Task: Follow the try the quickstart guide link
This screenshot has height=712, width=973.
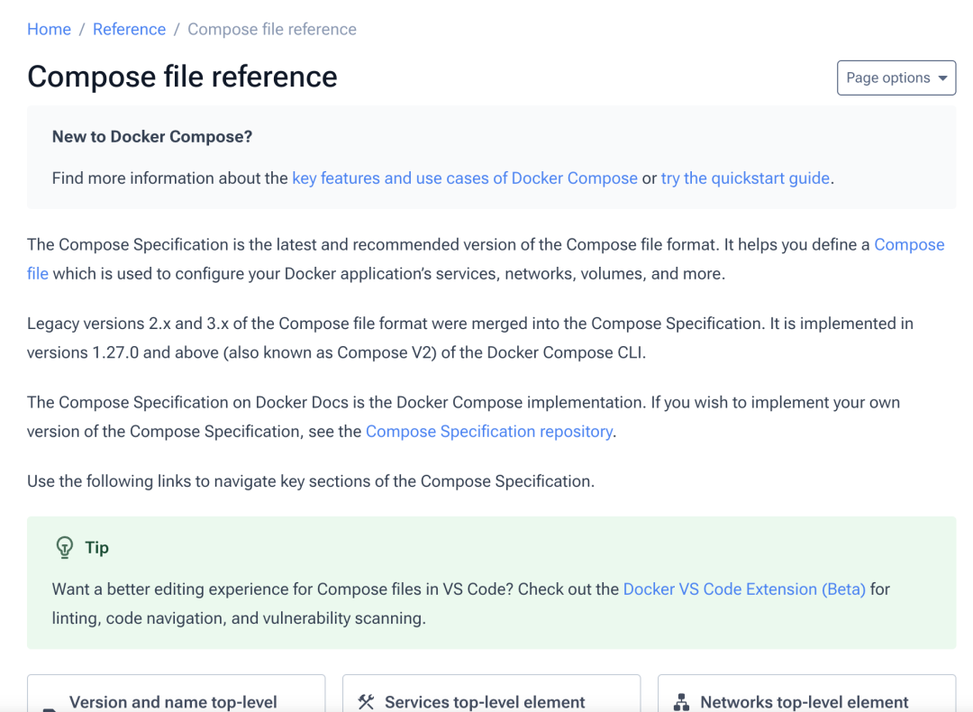Action: click(x=745, y=178)
